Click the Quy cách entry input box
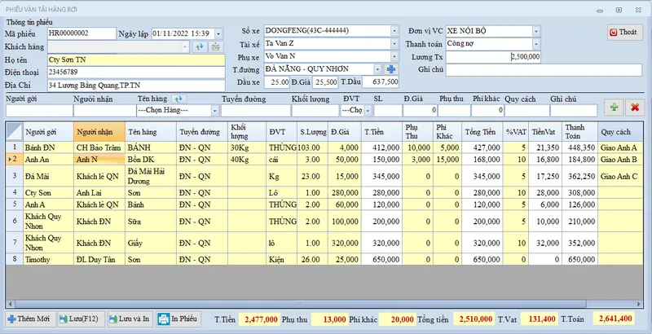This screenshot has height=334, width=652. click(x=526, y=111)
